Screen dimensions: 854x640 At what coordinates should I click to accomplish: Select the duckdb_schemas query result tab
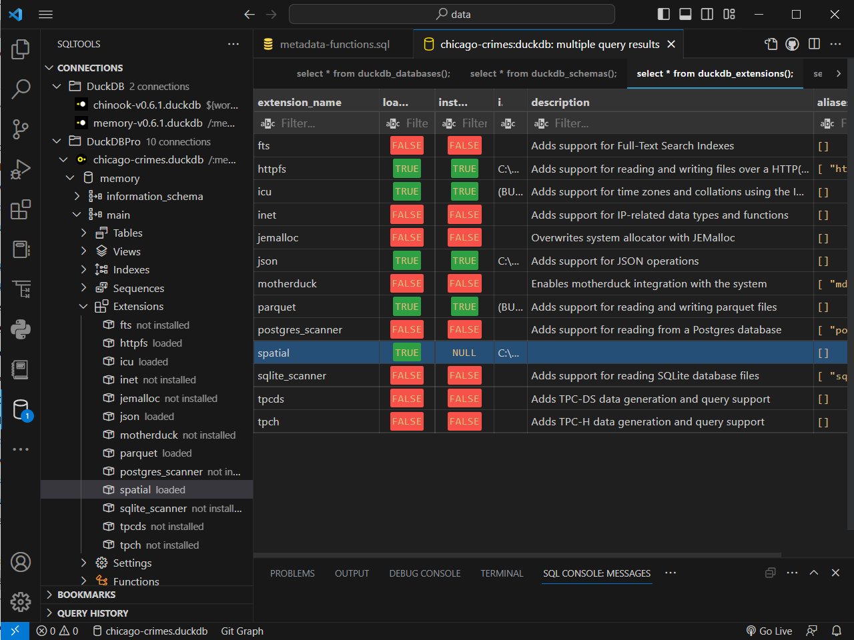(x=543, y=73)
